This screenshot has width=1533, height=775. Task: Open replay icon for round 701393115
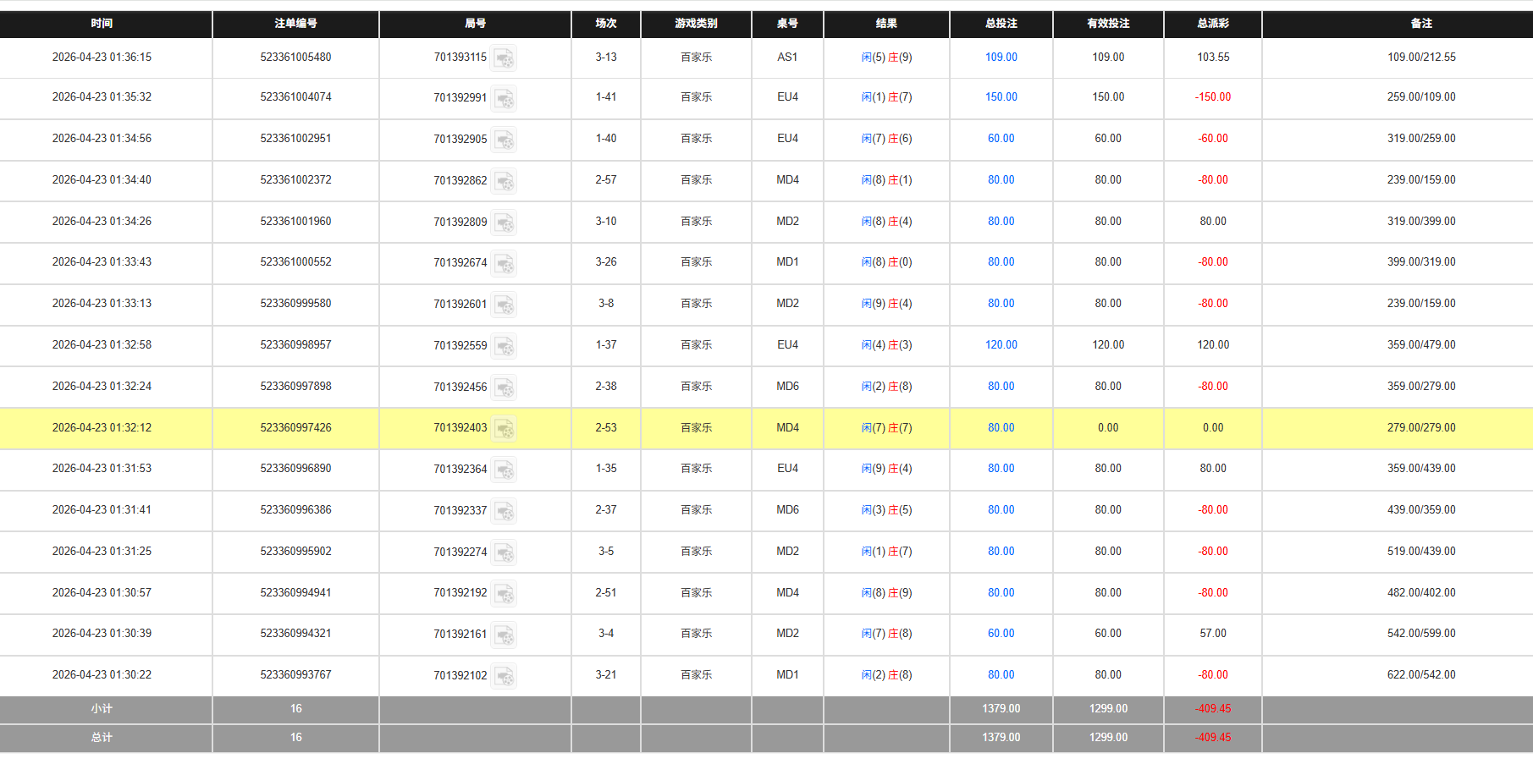tap(504, 58)
